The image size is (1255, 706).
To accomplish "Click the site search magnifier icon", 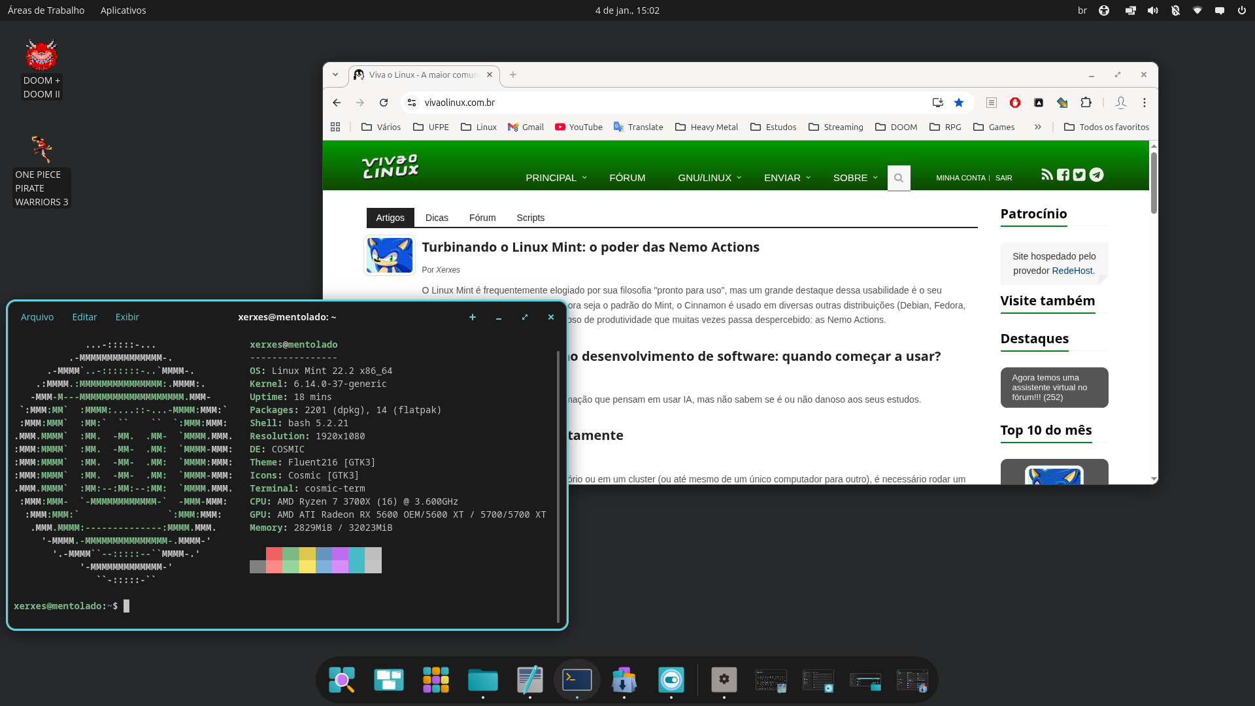I will click(x=899, y=178).
